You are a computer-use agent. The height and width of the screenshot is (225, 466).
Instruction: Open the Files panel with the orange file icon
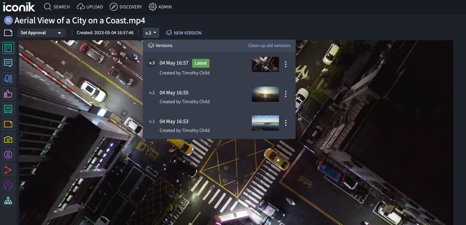(x=8, y=124)
